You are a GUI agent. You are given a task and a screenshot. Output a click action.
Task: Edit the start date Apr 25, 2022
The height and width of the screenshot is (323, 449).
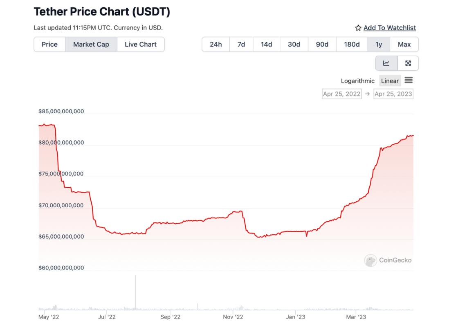341,94
